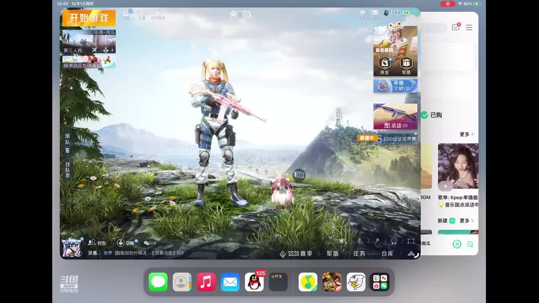Tap the home icon at top center
This screenshot has height=303, width=539.
tap(233, 14)
